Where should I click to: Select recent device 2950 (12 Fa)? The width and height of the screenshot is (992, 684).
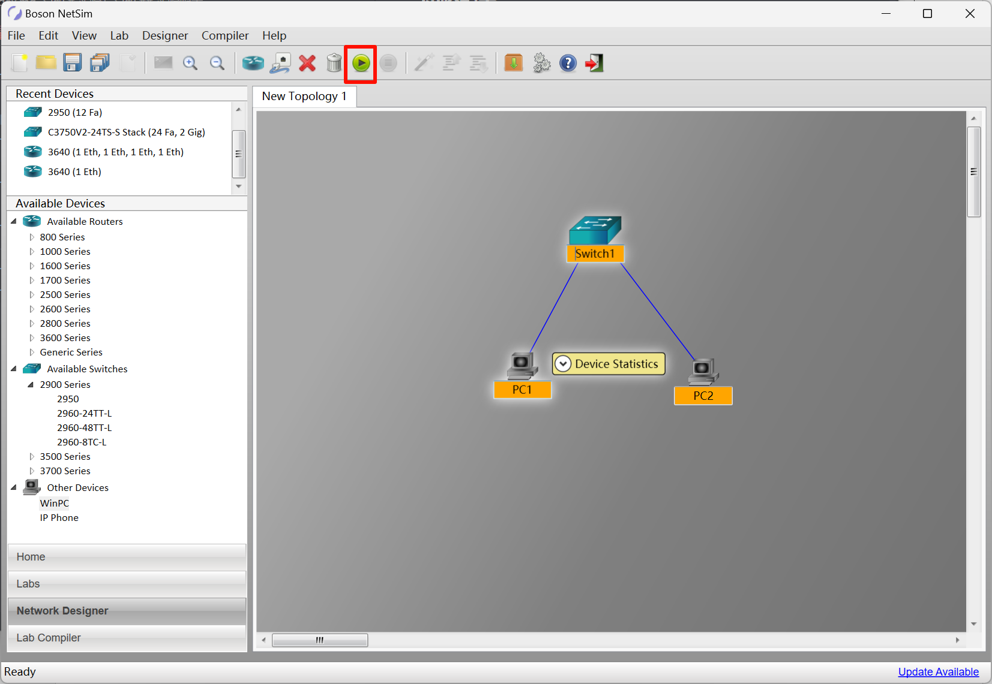point(75,112)
